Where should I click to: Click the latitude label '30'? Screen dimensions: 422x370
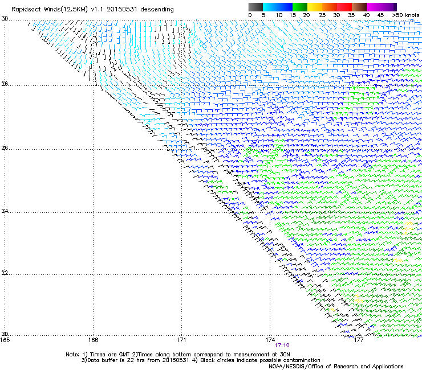click(x=5, y=19)
